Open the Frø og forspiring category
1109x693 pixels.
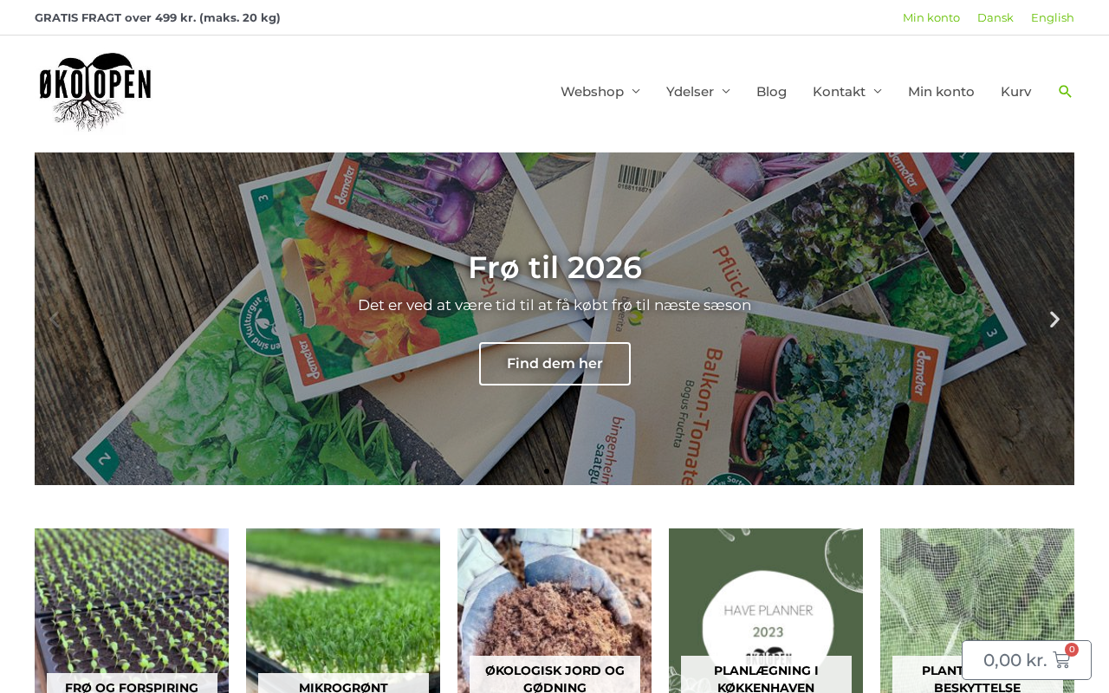click(x=132, y=687)
